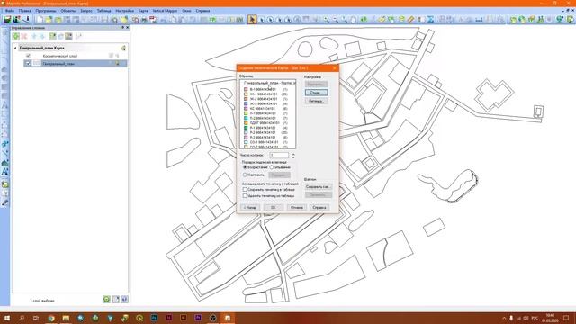
Task: Click the blue swatch beside Ж-3 legend row
Action: point(246,104)
